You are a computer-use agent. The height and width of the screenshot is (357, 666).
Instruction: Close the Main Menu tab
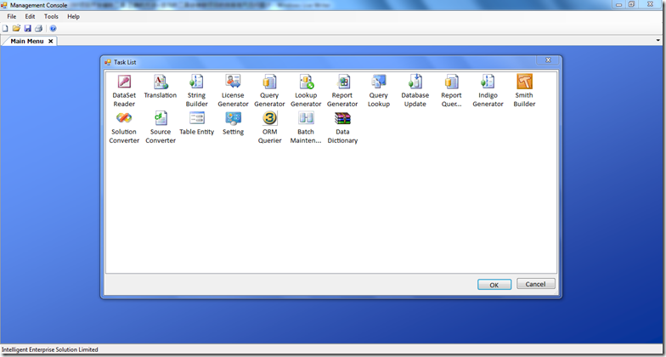51,41
